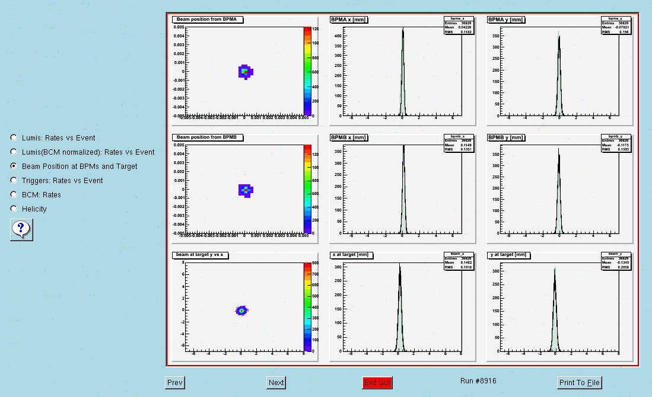Click the BPMB y [mm] histogram
The image size is (652, 397).
pyautogui.click(x=559, y=189)
